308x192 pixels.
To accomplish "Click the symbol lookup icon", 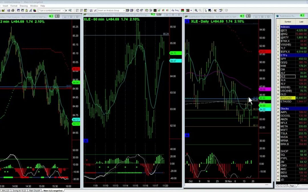I will pyautogui.click(x=70, y=11).
